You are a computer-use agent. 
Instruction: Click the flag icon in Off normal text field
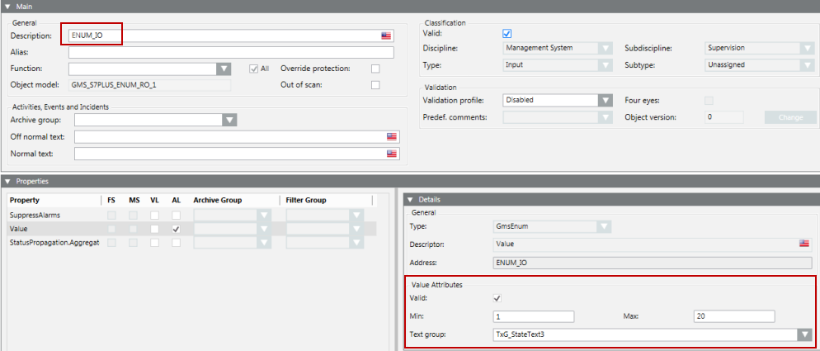tap(391, 136)
